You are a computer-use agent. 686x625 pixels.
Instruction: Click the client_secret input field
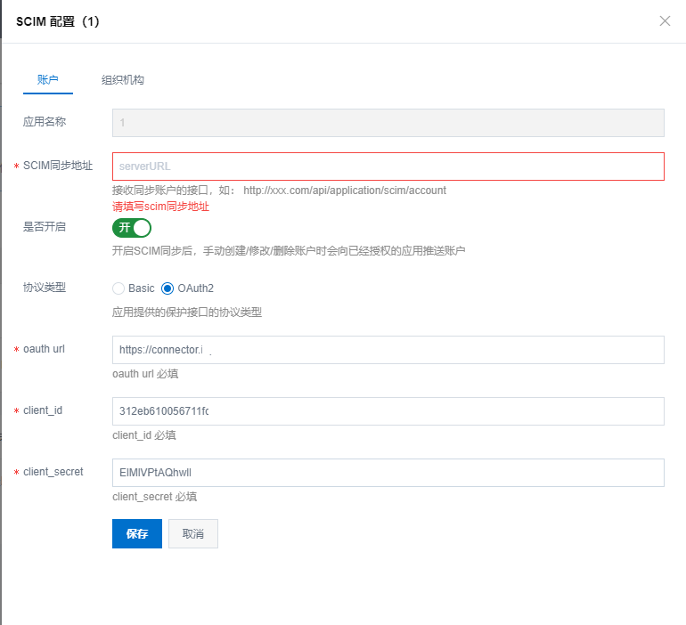(x=388, y=473)
